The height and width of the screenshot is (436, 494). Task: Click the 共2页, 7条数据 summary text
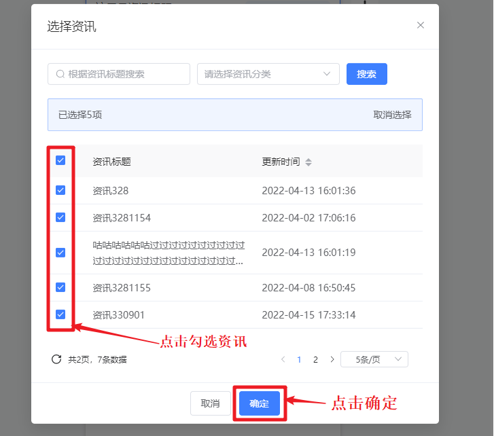[x=97, y=359]
